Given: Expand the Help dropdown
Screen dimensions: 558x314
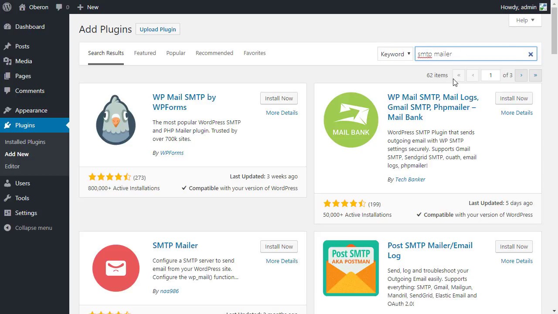Looking at the screenshot, I should coord(525,20).
